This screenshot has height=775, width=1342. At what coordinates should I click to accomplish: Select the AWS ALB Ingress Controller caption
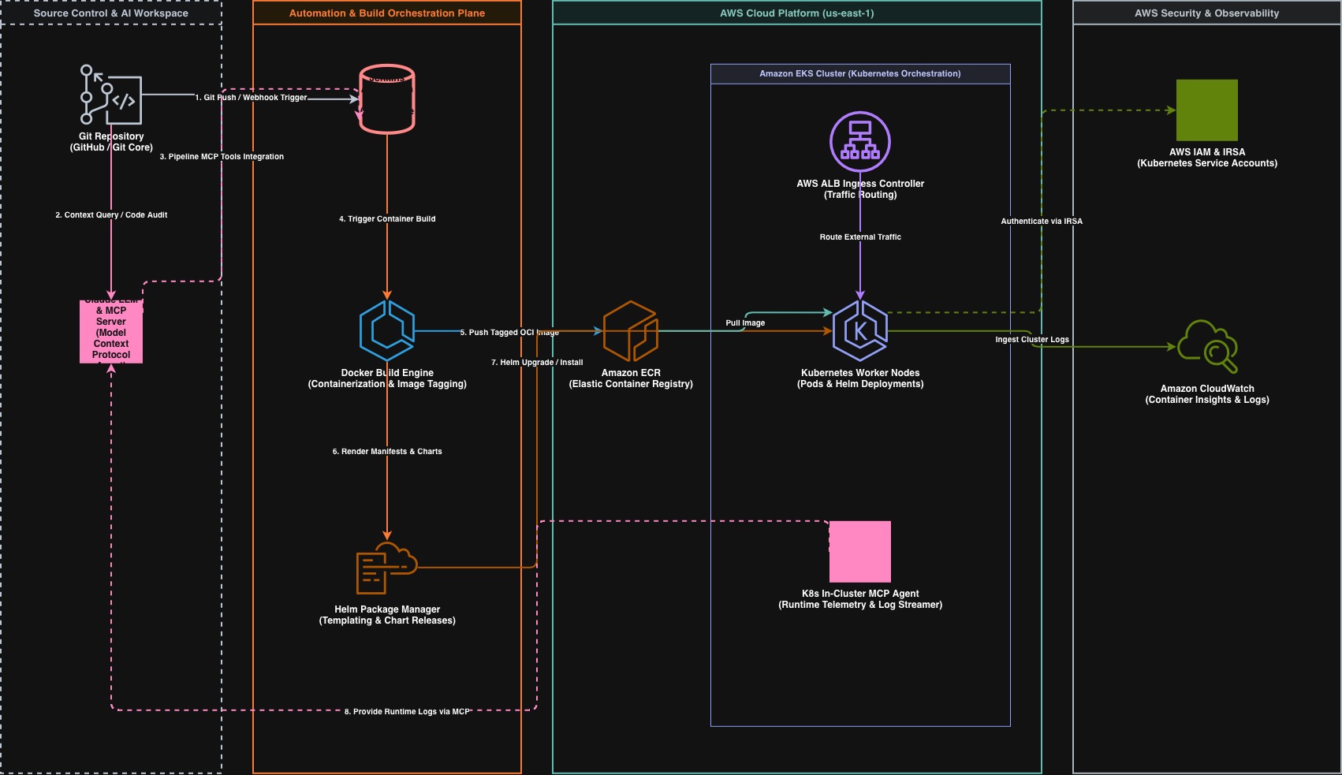860,189
